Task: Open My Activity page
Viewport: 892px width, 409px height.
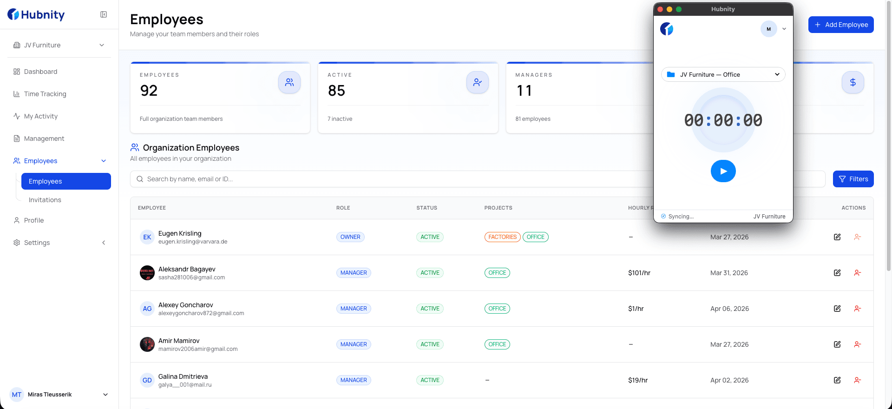Action: 41,116
